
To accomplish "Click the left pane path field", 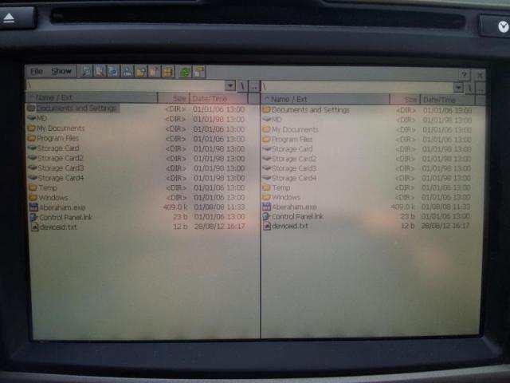I will click(126, 85).
